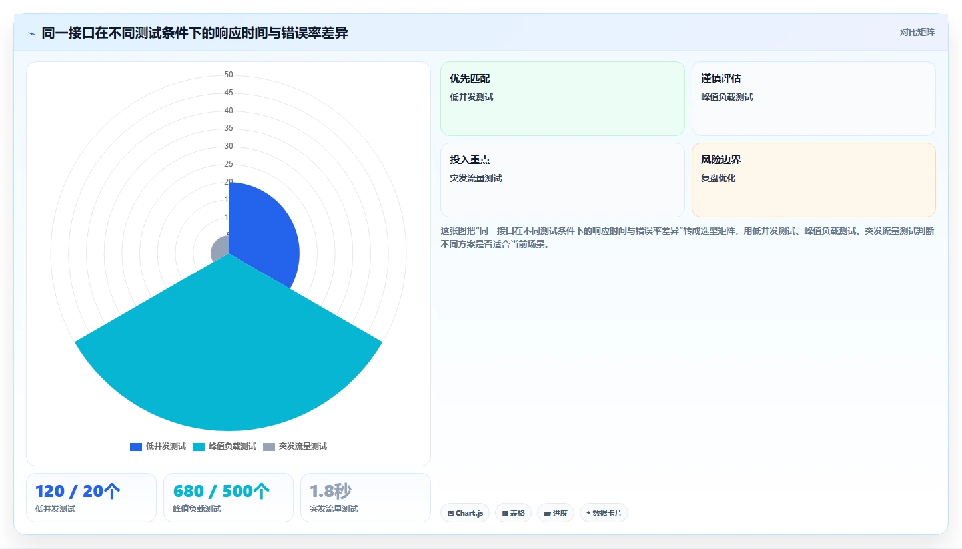The image size is (962, 549).
Task: Click the axis label 50 on chart
Action: (229, 75)
